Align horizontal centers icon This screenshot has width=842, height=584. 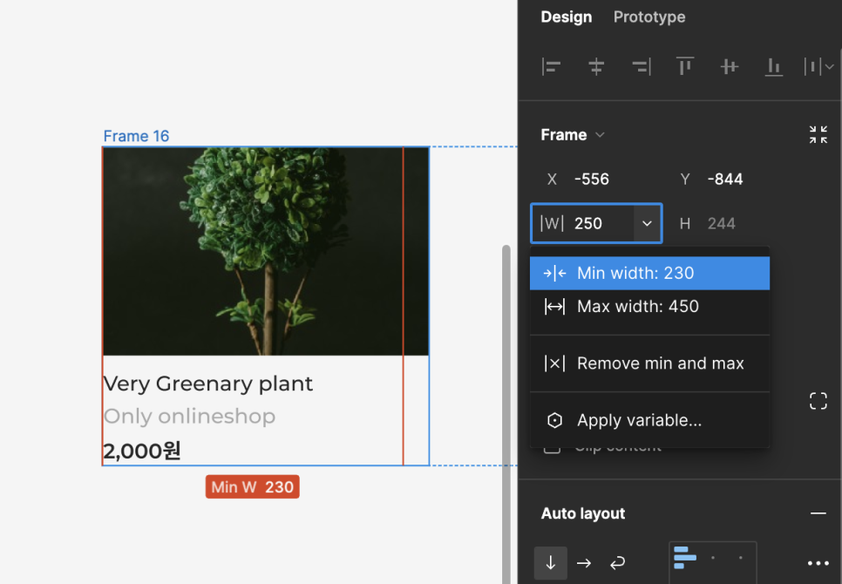[x=596, y=66]
